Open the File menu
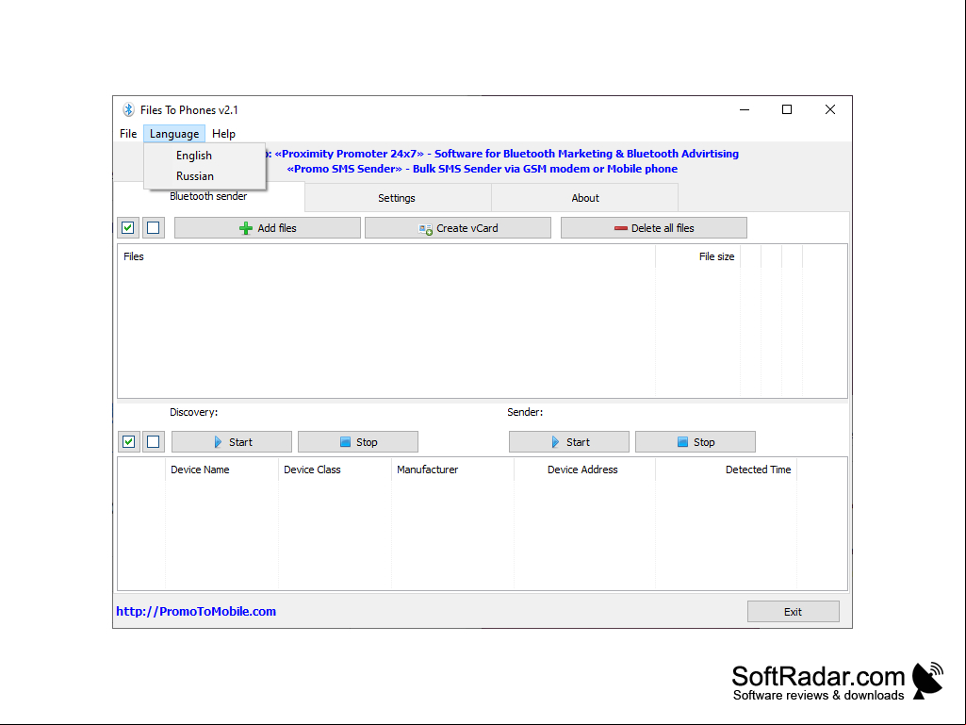 click(x=128, y=134)
